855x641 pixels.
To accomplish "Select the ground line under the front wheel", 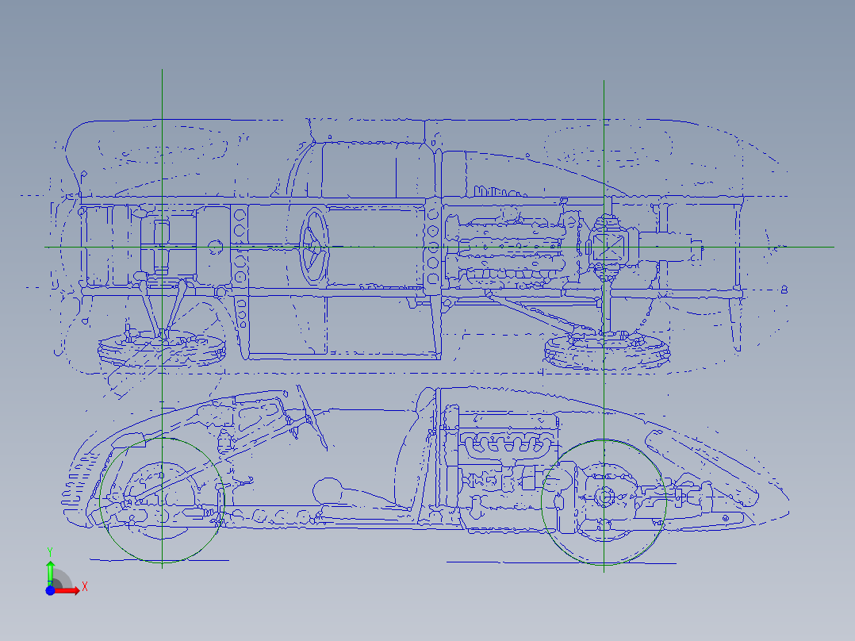I will 159,560.
